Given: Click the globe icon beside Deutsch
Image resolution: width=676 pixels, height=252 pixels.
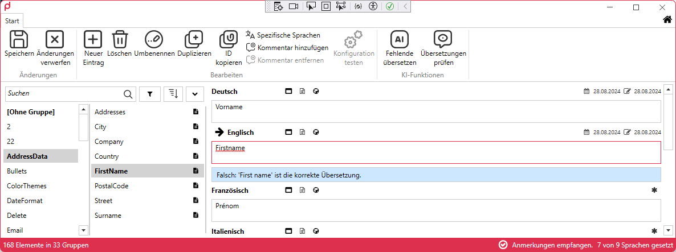Looking at the screenshot, I should click(x=316, y=91).
